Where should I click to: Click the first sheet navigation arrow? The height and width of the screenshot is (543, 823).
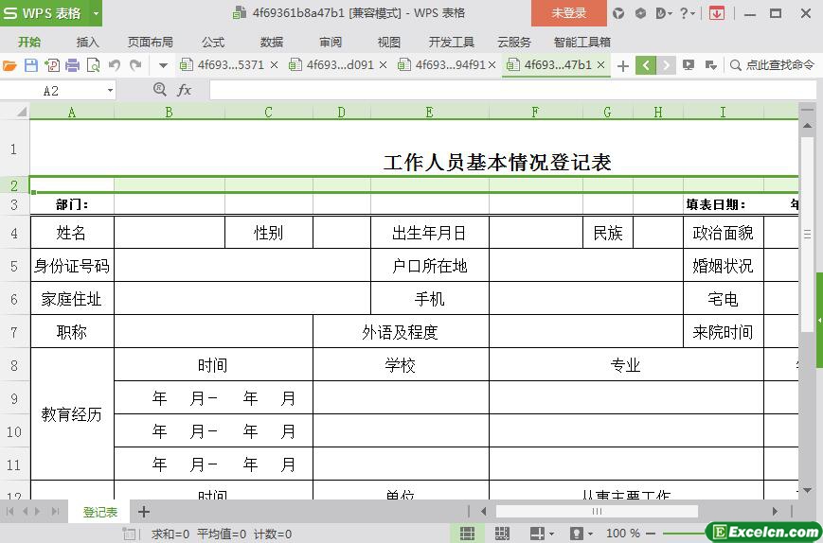tap(9, 511)
